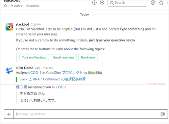The height and width of the screenshot is (124, 169).
Task: Open COD-1 link in mention message
Action: pyautogui.click(x=61, y=87)
